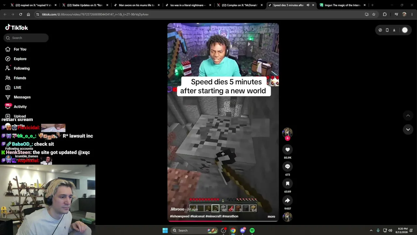View site information icon in address bar
Screen dimensions: 417x235
click(x=38, y=14)
